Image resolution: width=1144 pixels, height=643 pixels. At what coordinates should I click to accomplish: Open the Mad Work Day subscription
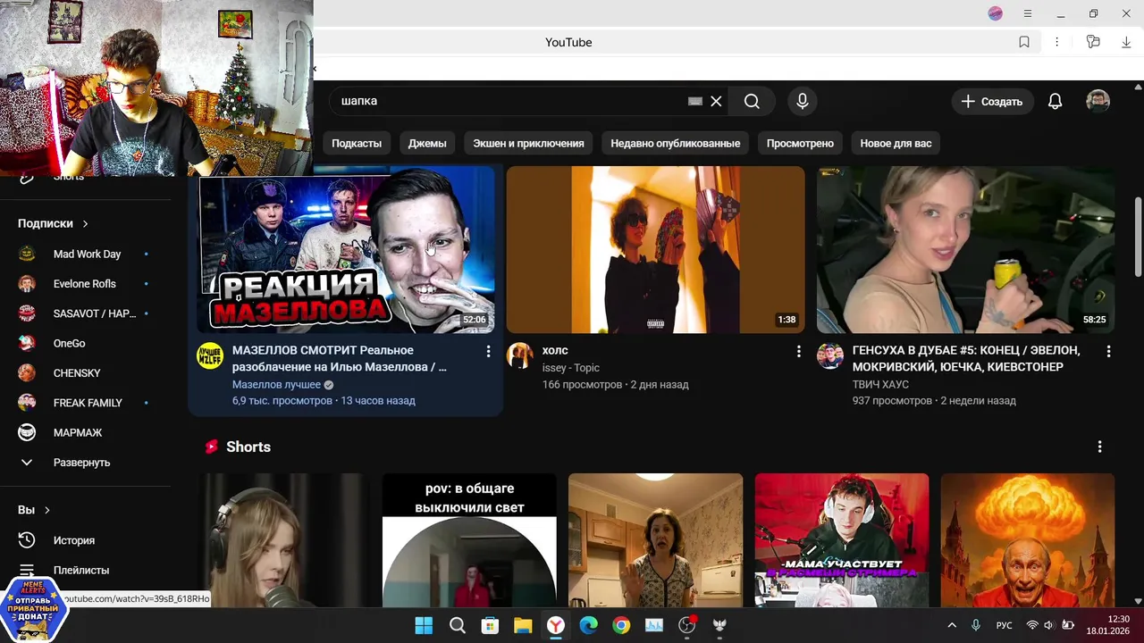(87, 254)
